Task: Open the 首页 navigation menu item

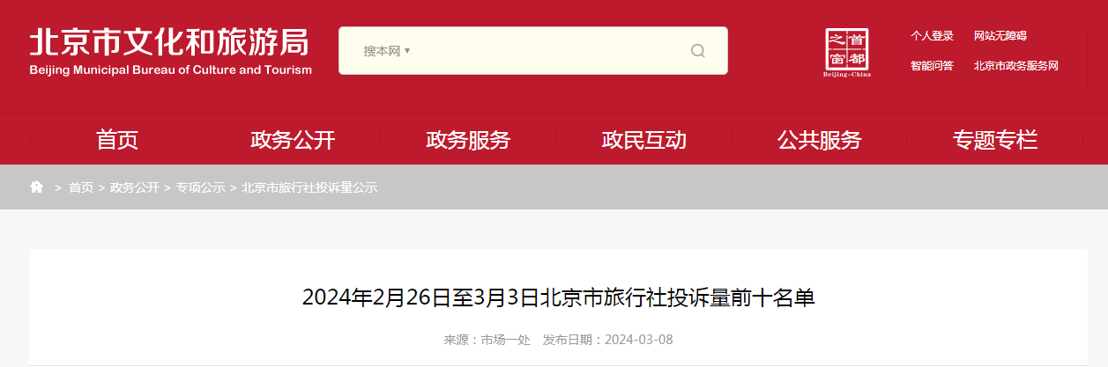Action: click(117, 139)
